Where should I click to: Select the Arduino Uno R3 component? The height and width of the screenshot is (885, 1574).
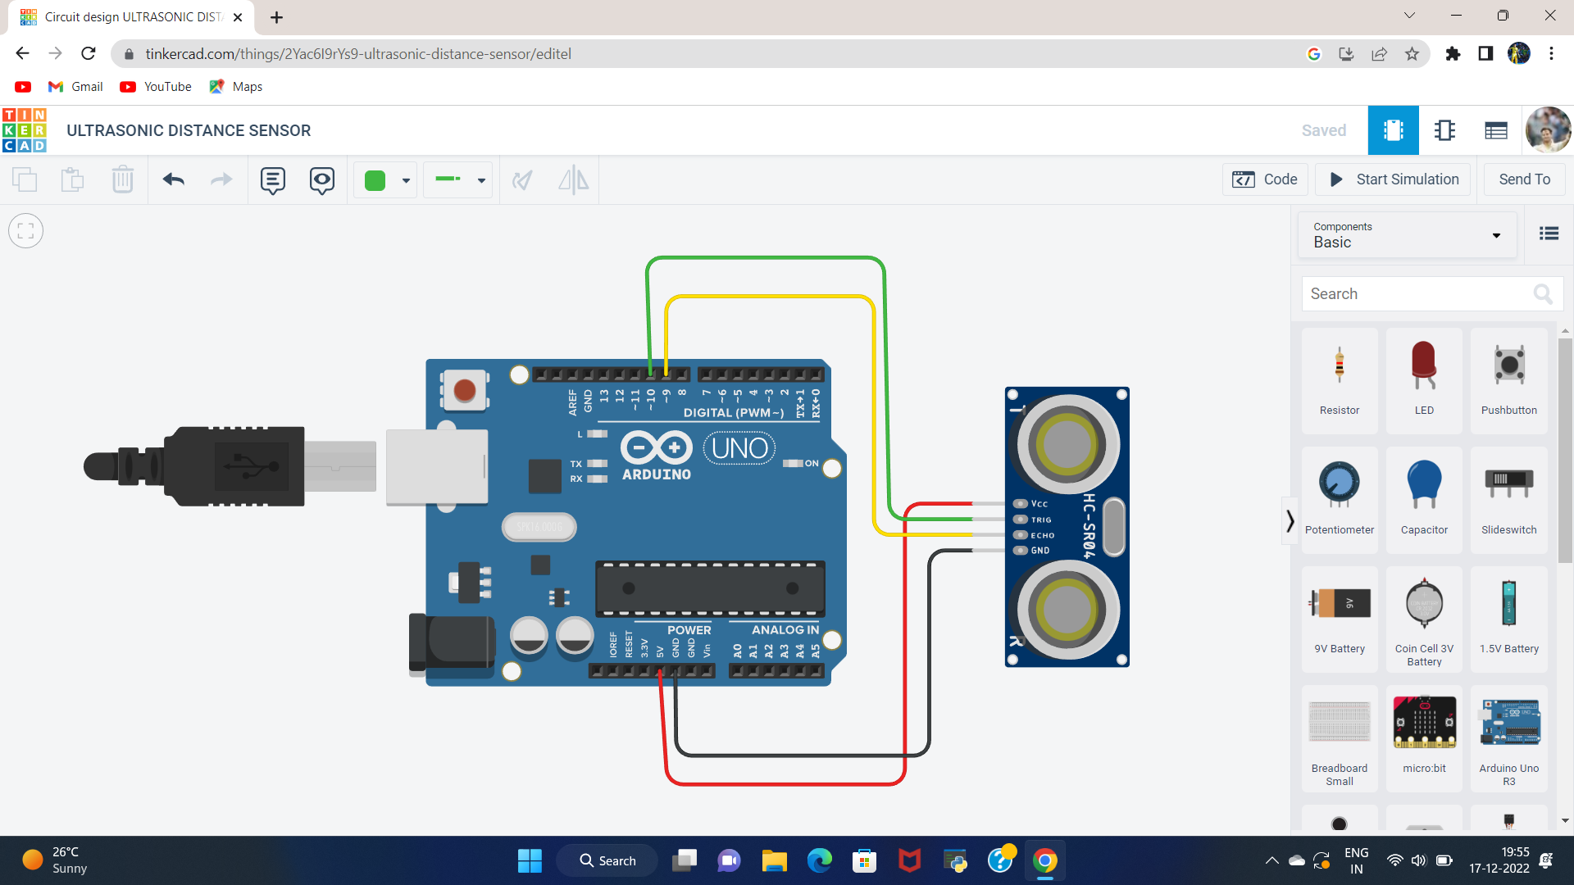click(1508, 739)
